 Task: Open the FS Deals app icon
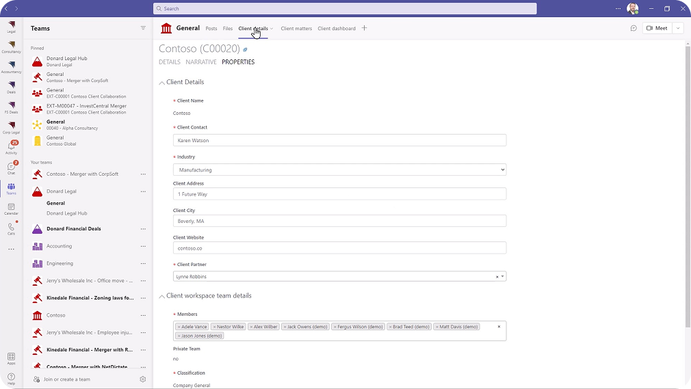pos(11,107)
